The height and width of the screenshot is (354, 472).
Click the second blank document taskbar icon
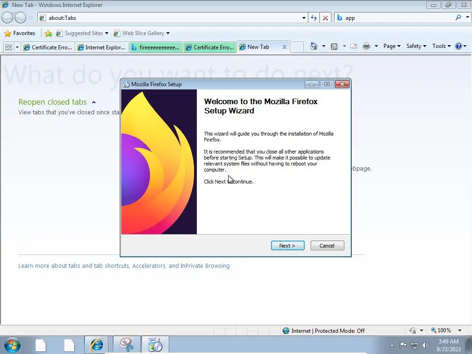(69, 345)
